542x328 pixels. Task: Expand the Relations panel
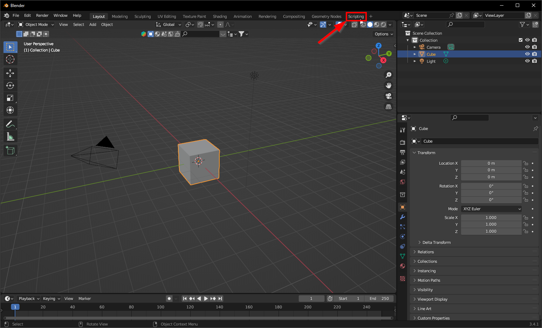[x=426, y=252]
